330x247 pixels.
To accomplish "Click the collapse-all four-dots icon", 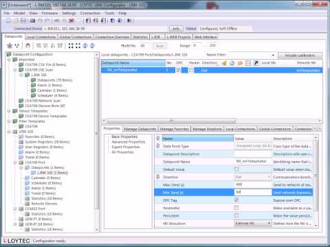I will [x=78, y=46].
